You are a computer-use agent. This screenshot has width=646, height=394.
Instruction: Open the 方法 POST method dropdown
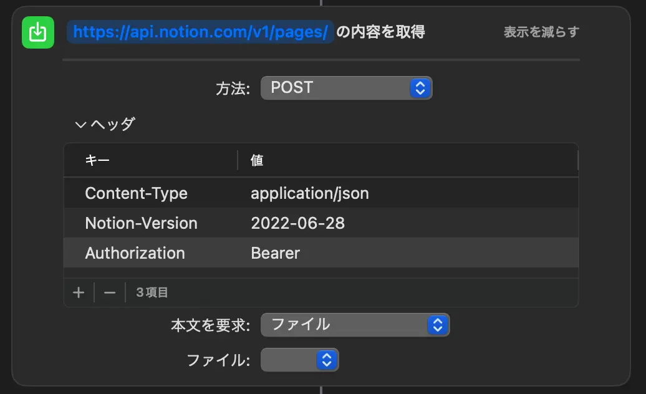point(347,88)
